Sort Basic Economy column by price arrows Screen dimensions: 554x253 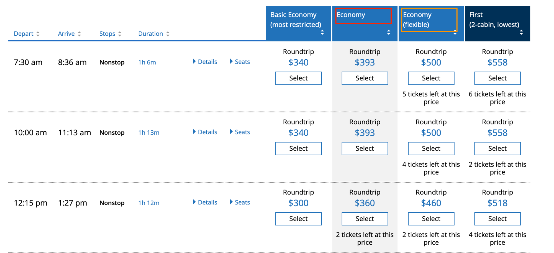322,32
